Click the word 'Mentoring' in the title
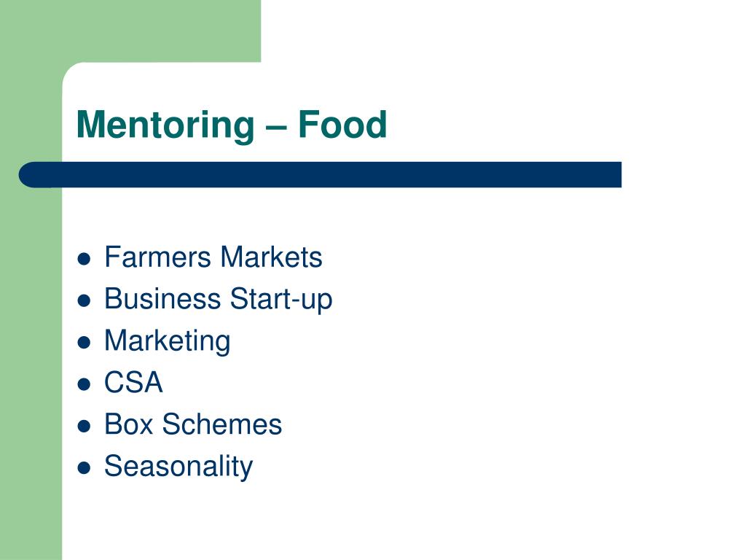Screen dimensions: 746x560 [x=165, y=125]
